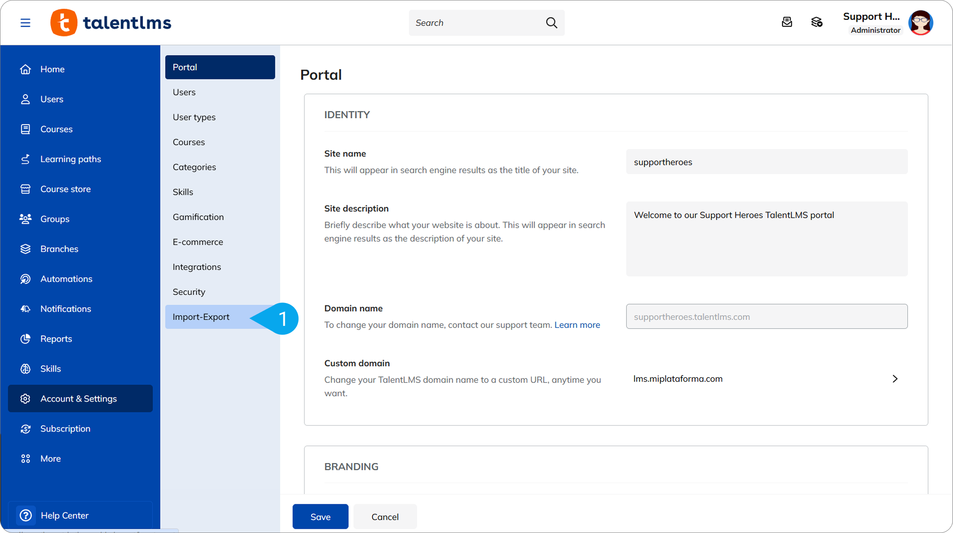953x533 pixels.
Task: Open Groups in main sidebar
Action: pyautogui.click(x=80, y=219)
